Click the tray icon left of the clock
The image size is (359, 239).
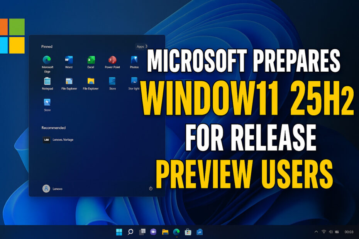337,232
